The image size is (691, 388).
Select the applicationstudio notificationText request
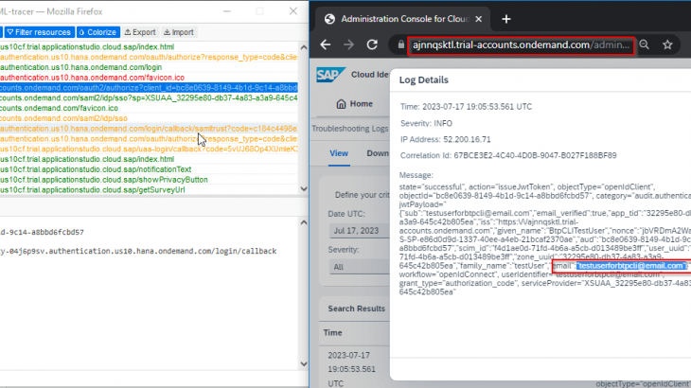[x=149, y=169]
